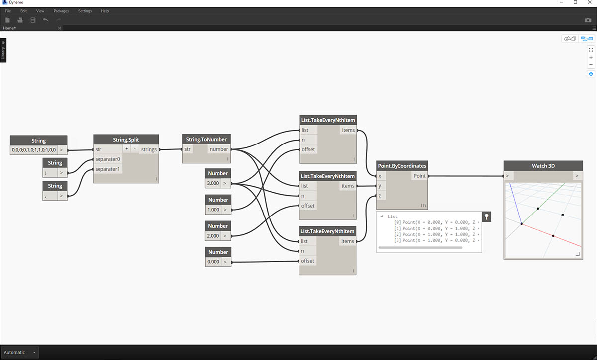Click the String.ToNumber node title
Image resolution: width=597 pixels, height=360 pixels.
click(x=206, y=140)
